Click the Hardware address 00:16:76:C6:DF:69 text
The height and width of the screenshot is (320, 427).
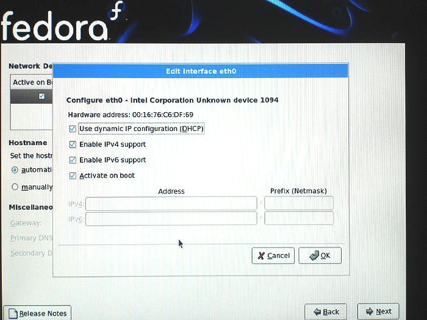point(131,115)
